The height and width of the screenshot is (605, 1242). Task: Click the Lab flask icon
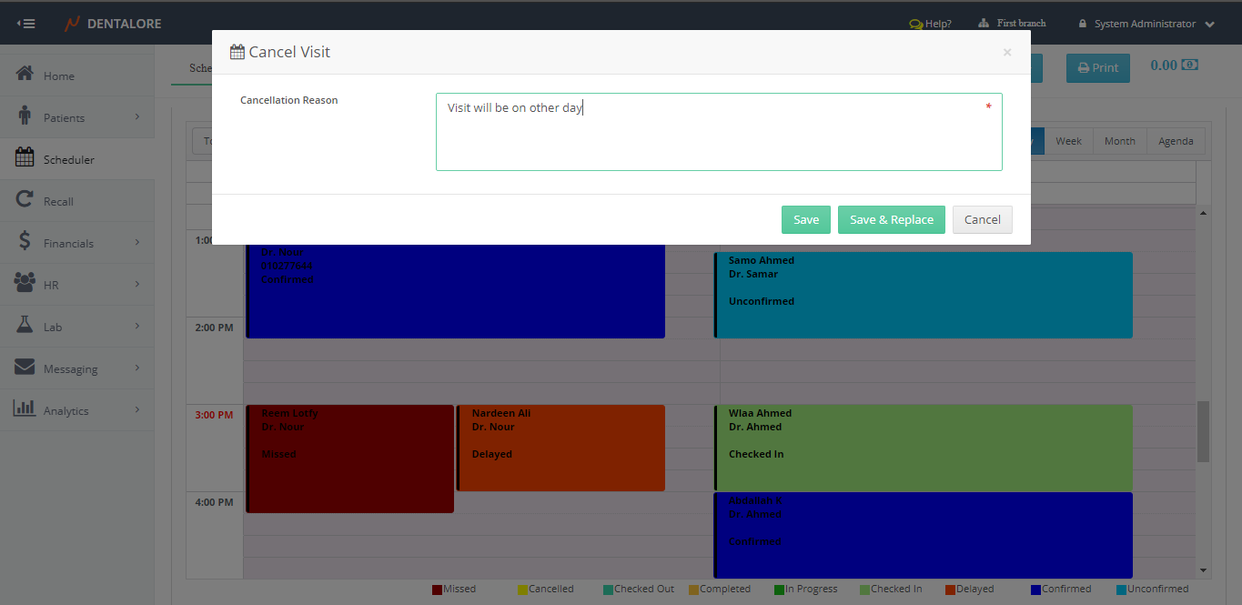25,326
